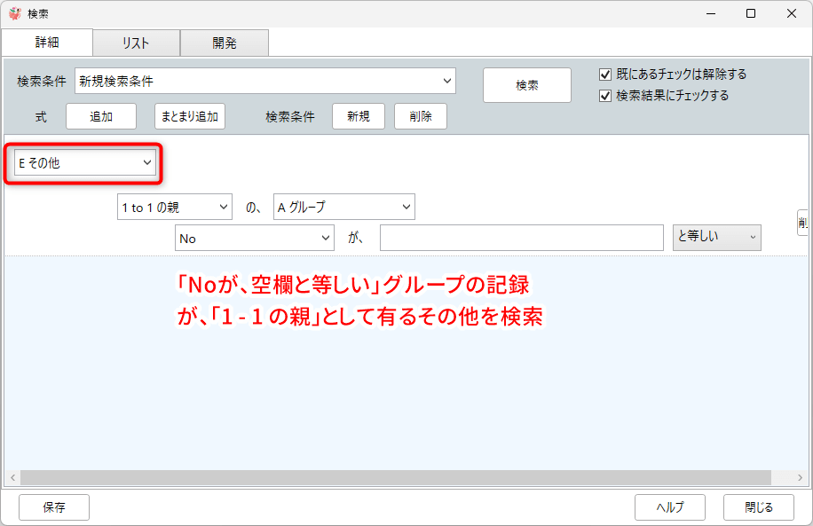Click the 保存 button
Screen dimensions: 813x526
pyautogui.click(x=54, y=507)
